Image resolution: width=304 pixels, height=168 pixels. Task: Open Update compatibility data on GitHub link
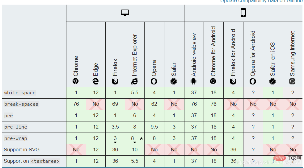tap(262, 1)
